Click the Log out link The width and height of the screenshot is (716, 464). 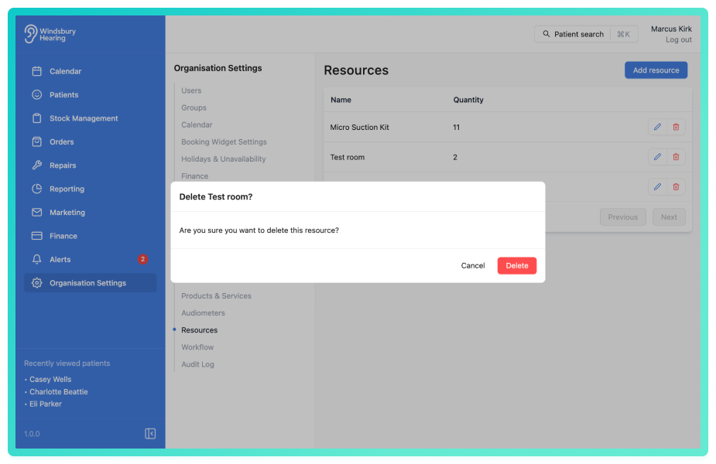coord(678,39)
